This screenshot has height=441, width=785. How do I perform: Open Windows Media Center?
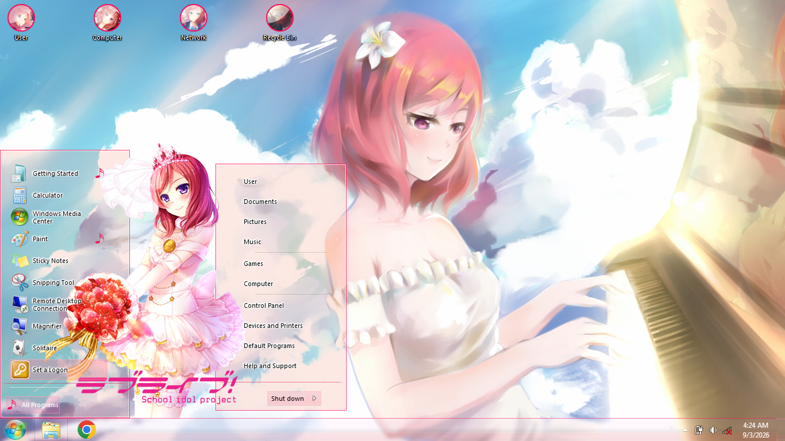(x=59, y=217)
